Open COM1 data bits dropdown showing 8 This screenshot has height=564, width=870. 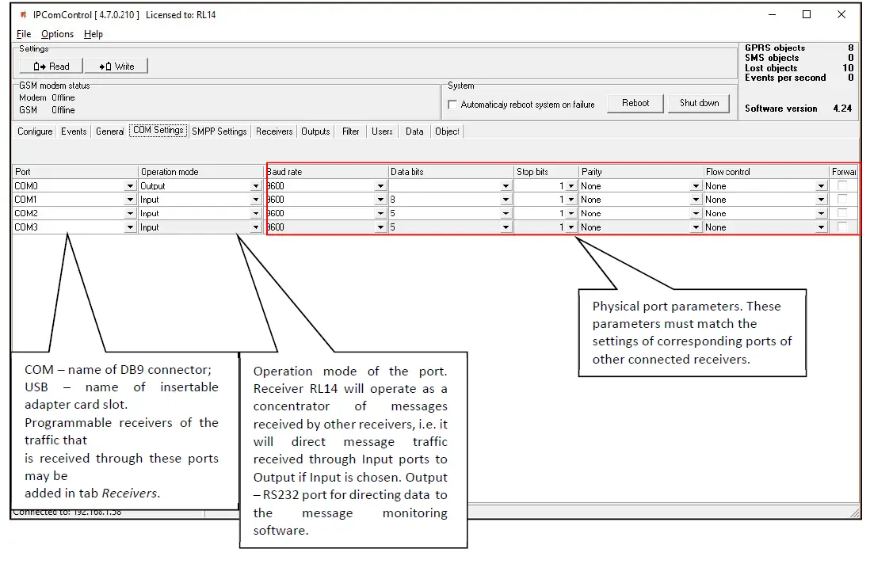506,200
